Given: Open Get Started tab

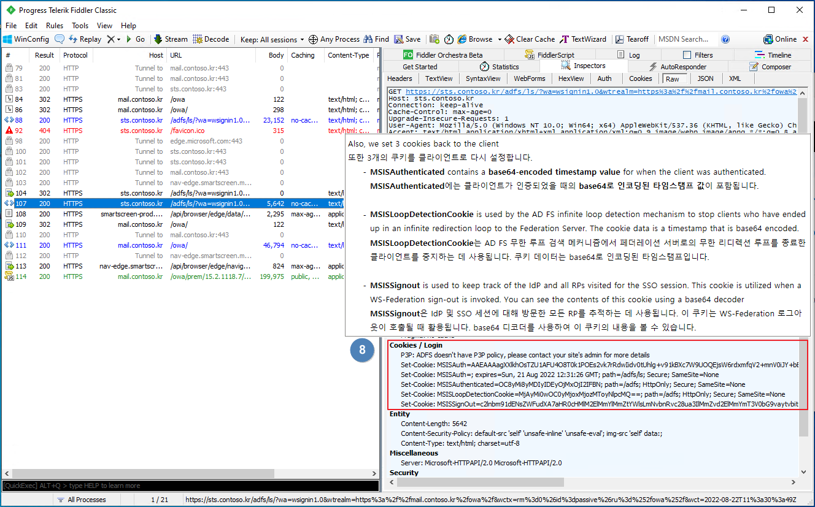Looking at the screenshot, I should 420,67.
